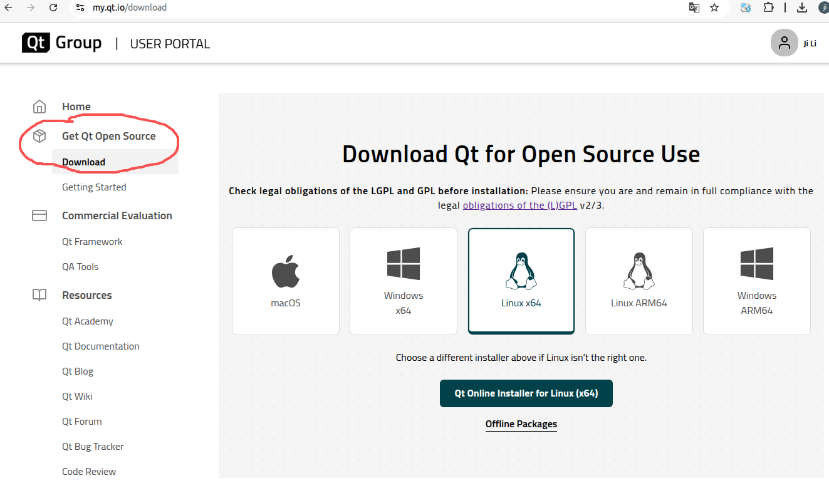This screenshot has height=483, width=829.
Task: Click the USER PORTAL header text
Action: point(170,44)
